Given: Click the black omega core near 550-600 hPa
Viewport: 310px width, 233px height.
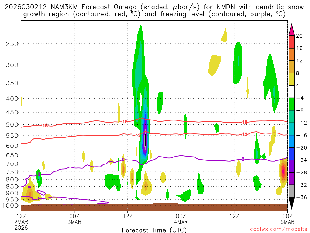Looking at the screenshot, I should pyautogui.click(x=145, y=140).
